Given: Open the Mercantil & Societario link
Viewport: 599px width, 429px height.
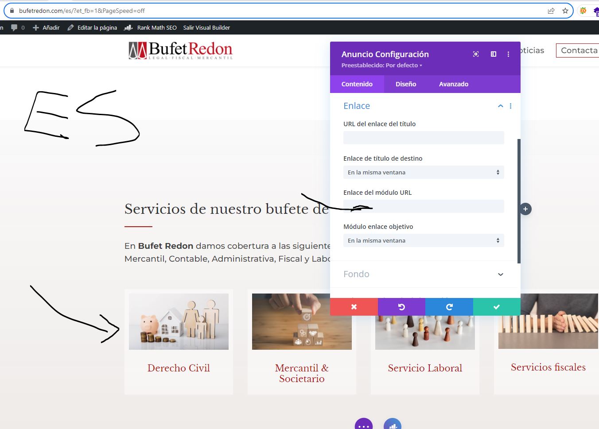Looking at the screenshot, I should pos(302,373).
